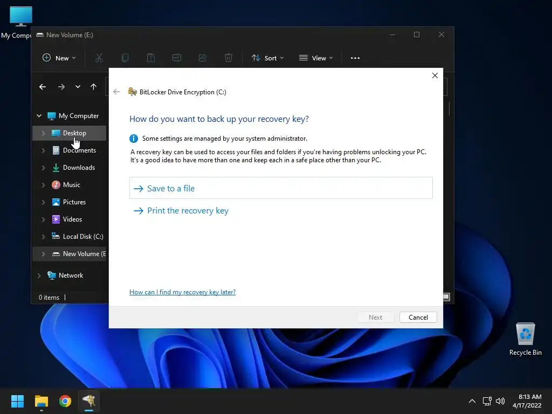The image size is (552, 414).
Task: Expand the Network tree node
Action: point(39,275)
